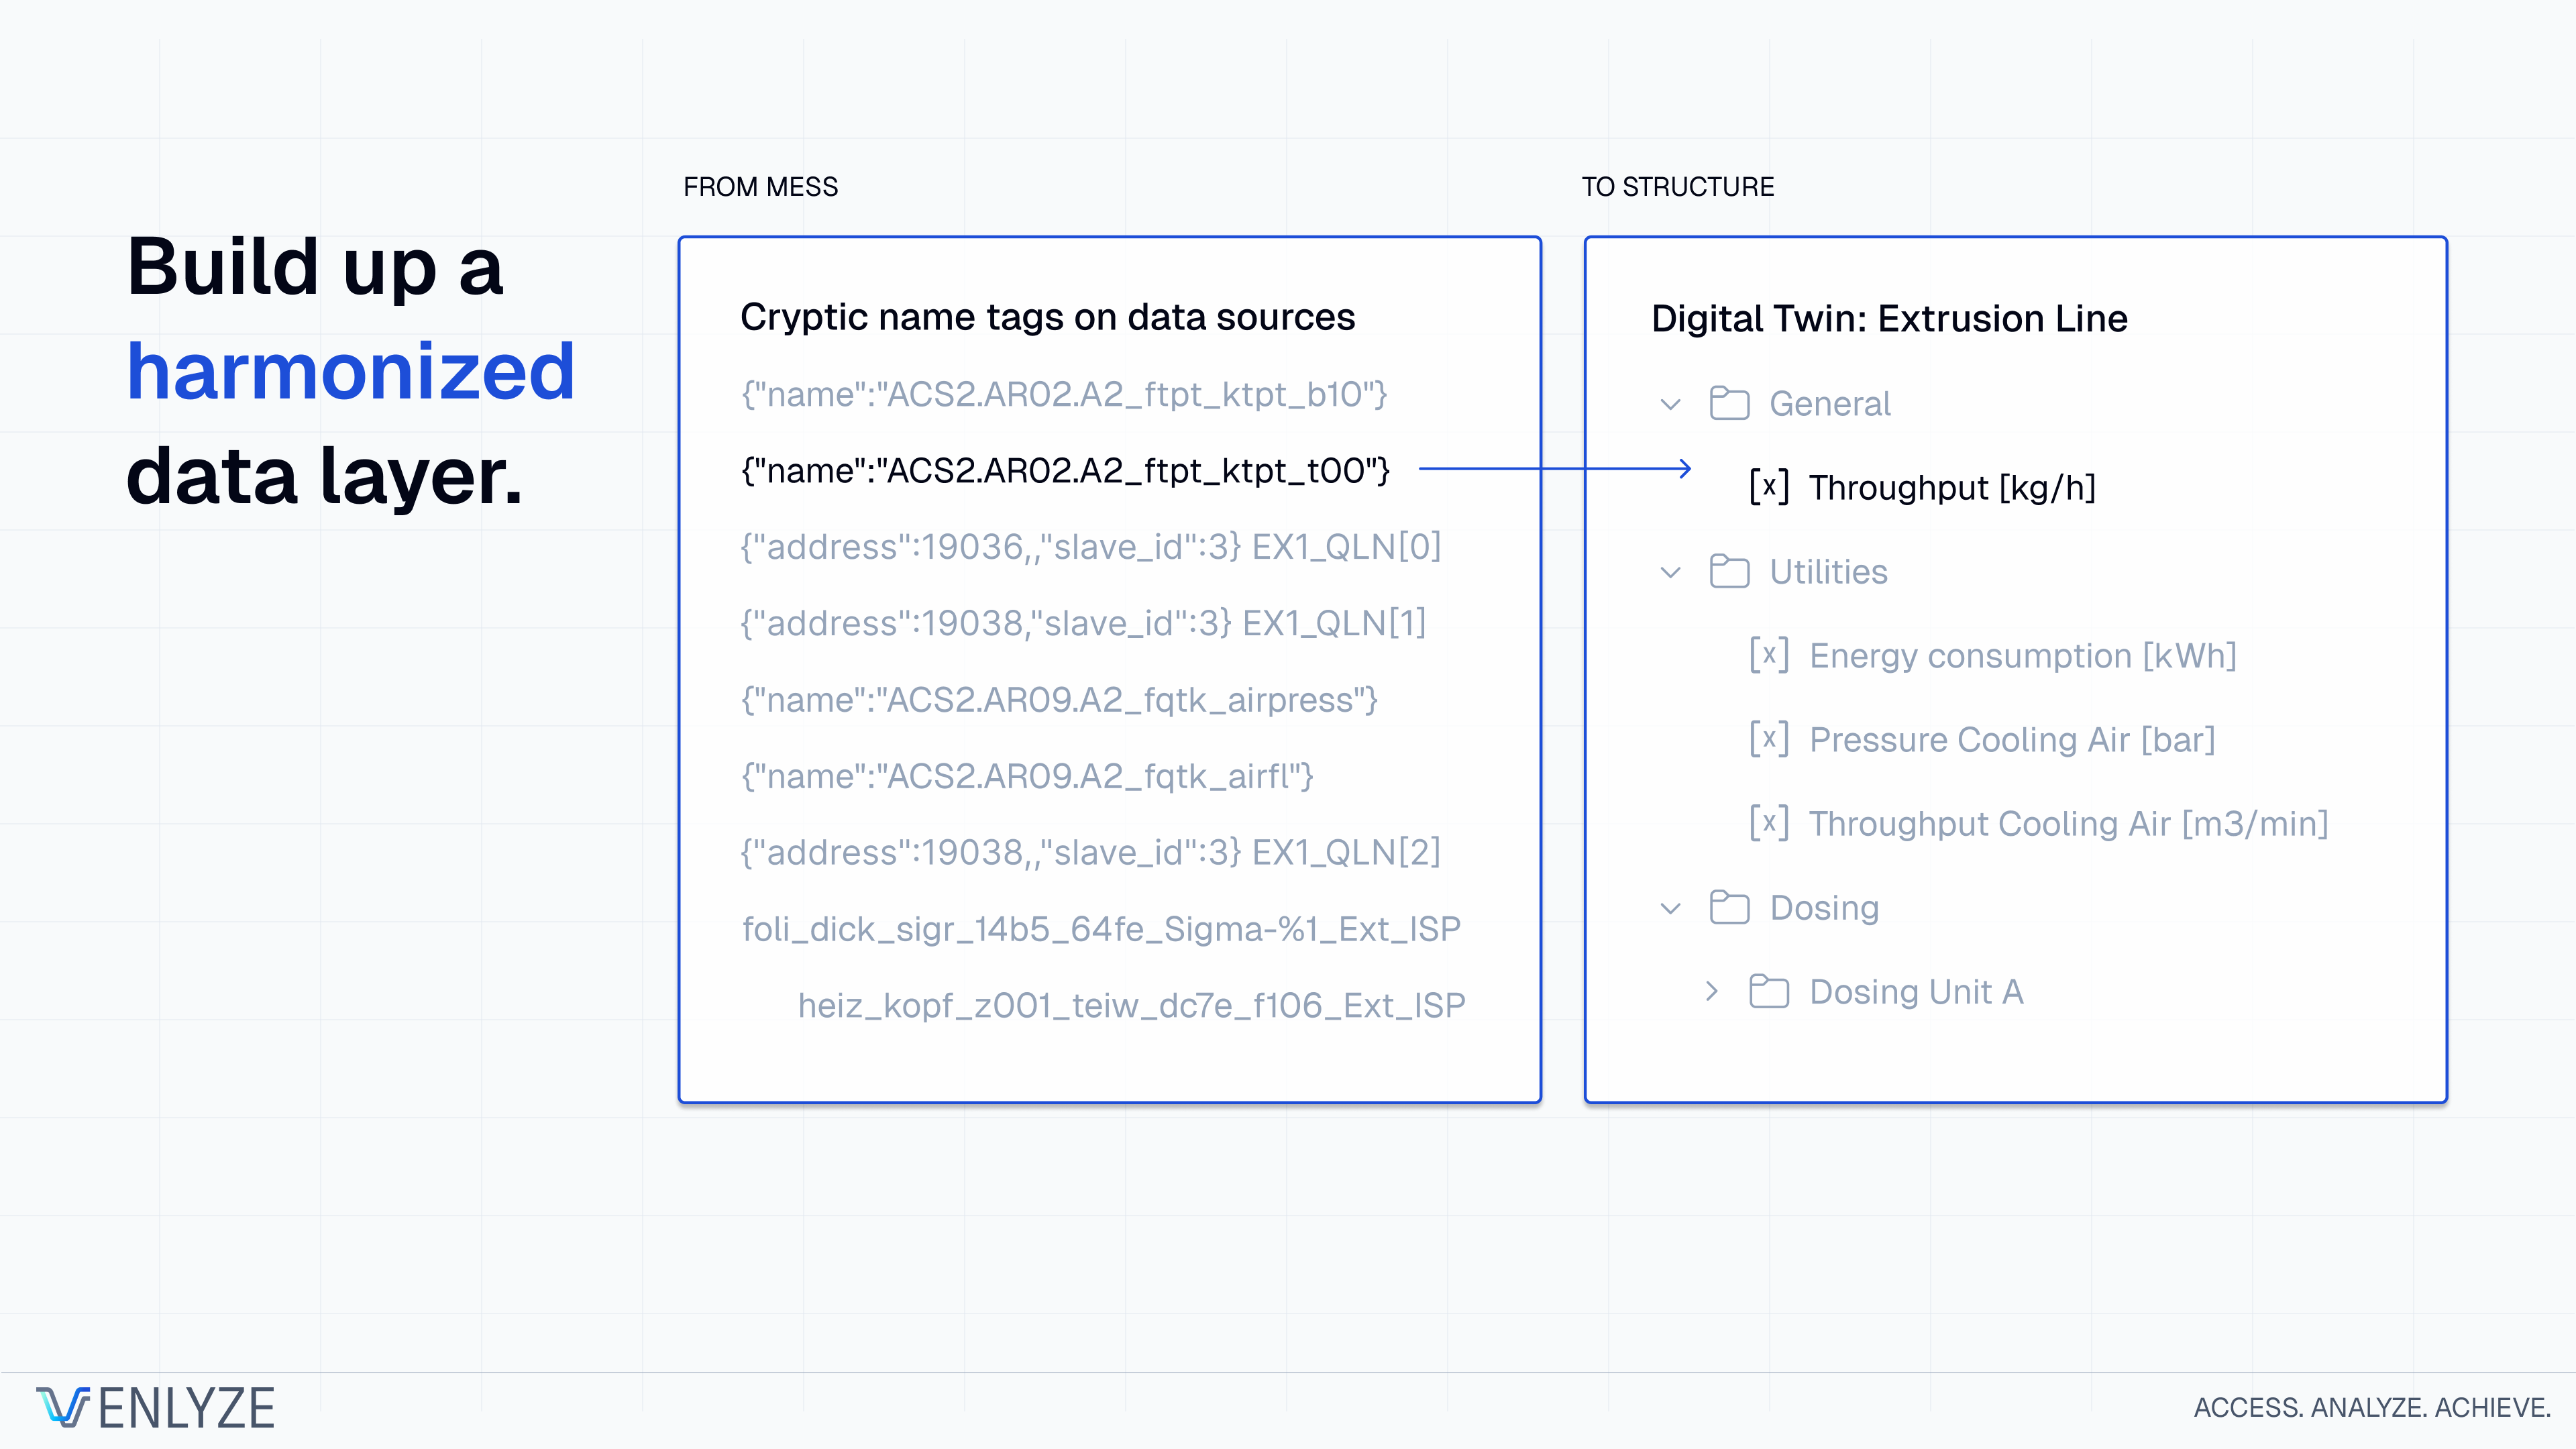Click the TO STRUCTURE heading

[1677, 187]
